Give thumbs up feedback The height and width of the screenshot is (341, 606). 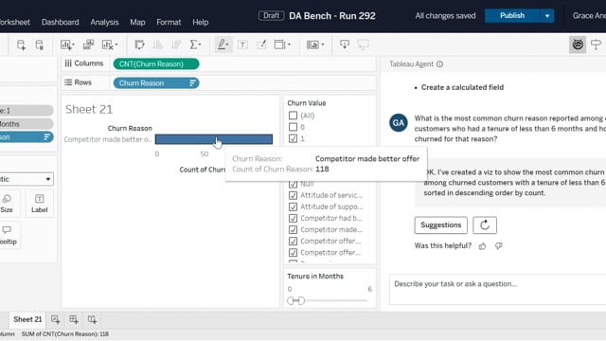[x=482, y=246]
